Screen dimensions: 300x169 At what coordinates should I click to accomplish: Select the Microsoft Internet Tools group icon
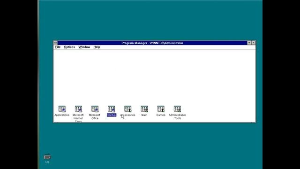(78, 109)
